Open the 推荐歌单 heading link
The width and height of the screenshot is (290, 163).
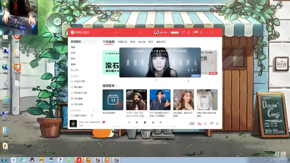110,86
